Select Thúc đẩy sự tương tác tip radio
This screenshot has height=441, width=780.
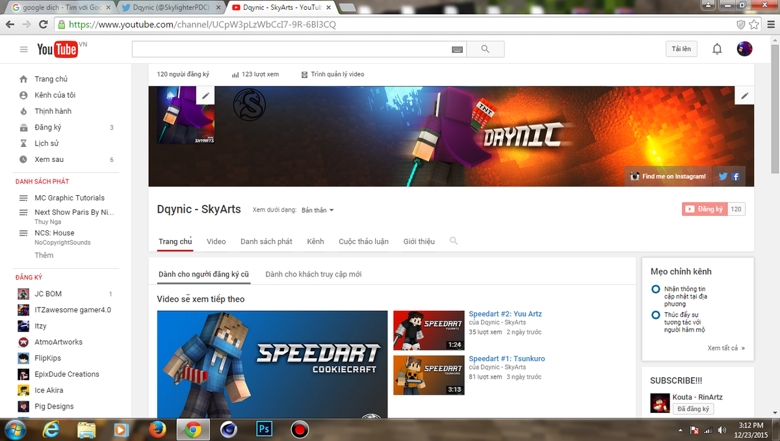point(656,315)
